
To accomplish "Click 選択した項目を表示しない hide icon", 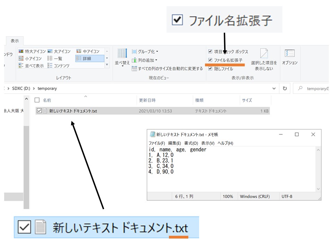I will 264,54.
